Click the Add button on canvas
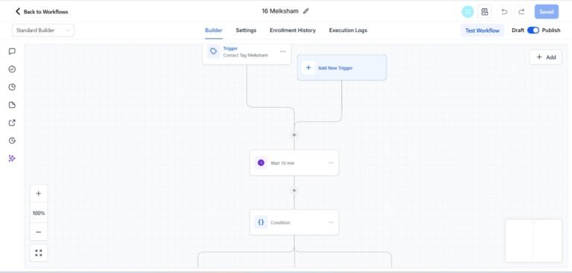 tap(546, 57)
